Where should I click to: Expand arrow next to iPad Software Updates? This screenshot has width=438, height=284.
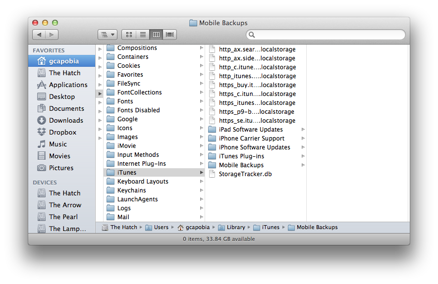click(303, 130)
